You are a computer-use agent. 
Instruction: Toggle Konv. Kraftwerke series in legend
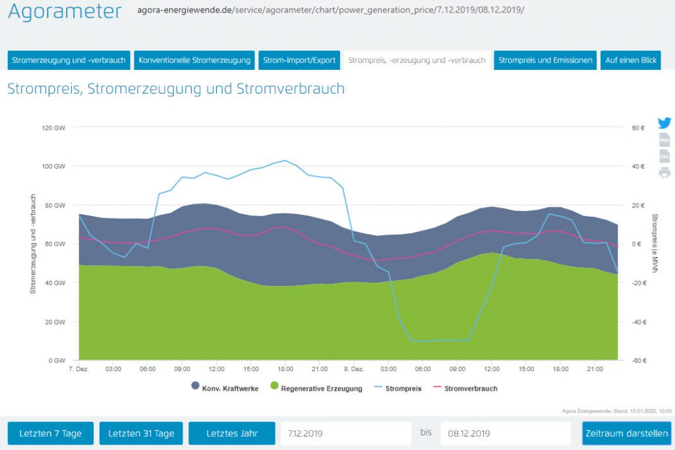coord(224,388)
